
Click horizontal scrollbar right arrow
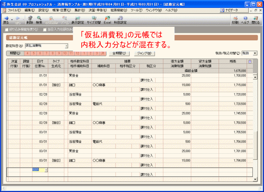pos(260,188)
